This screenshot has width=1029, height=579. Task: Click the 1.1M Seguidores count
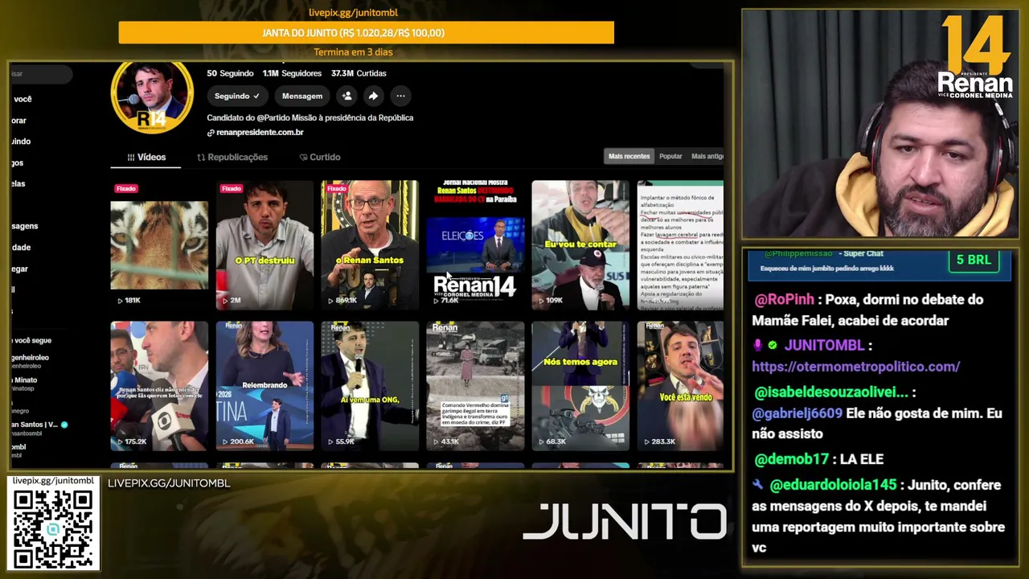tap(292, 73)
